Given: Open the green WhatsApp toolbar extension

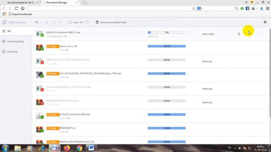Looking at the screenshot, I should pos(242,8).
